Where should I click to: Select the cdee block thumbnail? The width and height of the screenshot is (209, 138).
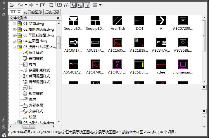(161, 64)
